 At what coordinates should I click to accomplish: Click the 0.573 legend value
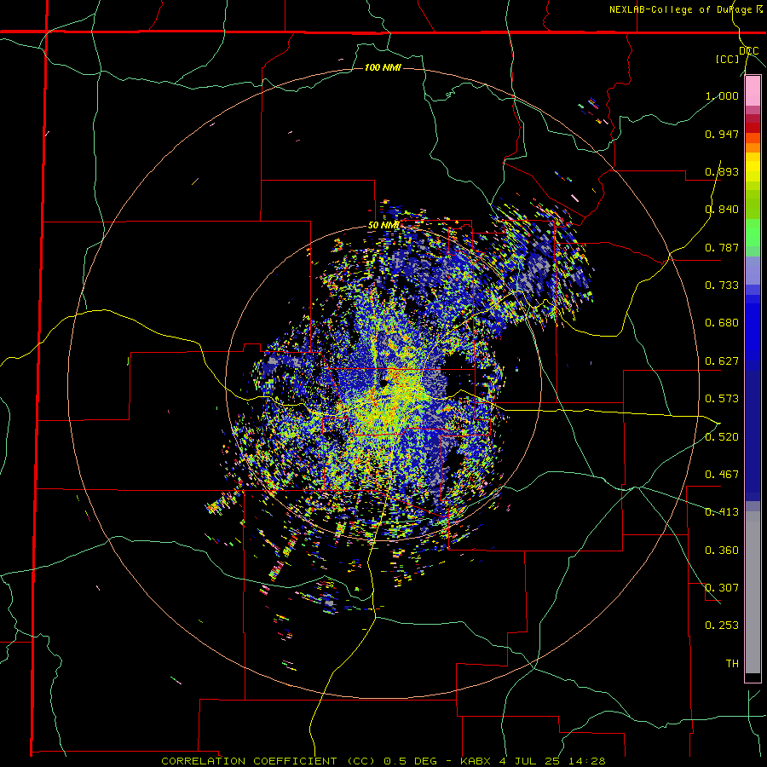tap(722, 399)
